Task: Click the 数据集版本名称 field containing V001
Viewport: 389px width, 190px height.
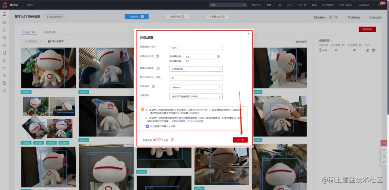Action: tap(196, 47)
